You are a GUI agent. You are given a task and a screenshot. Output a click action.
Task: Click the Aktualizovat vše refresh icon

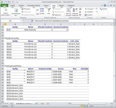coord(16,10)
